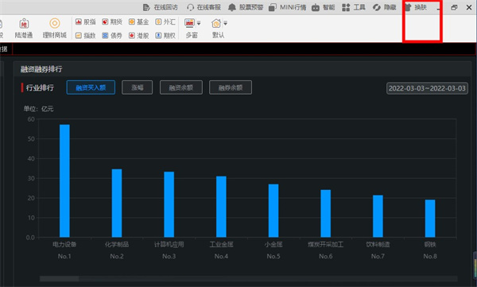Click the 默认 default home layout icon
Image resolution: width=477 pixels, height=287 pixels.
pos(216,23)
